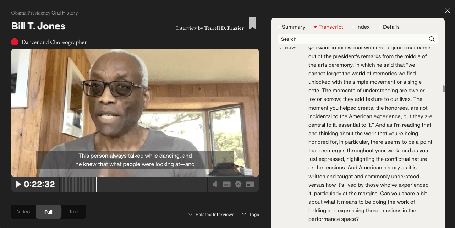Mute the video audio
The width and height of the screenshot is (455, 228).
(214, 184)
